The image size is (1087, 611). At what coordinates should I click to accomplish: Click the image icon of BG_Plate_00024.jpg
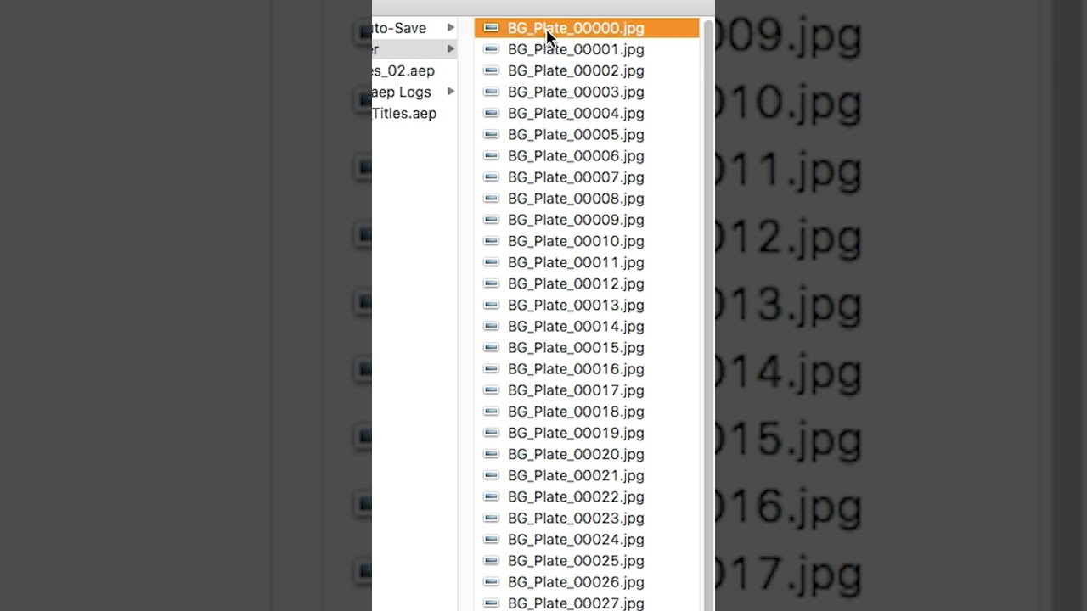pos(491,540)
